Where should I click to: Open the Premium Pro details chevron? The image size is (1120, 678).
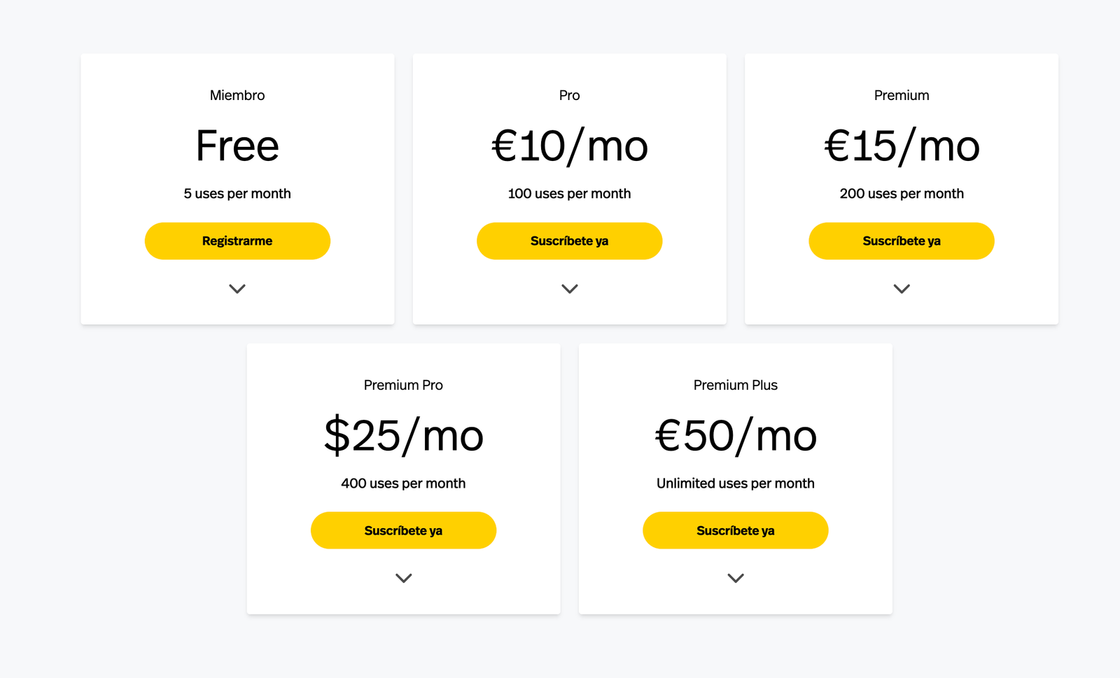pyautogui.click(x=404, y=578)
